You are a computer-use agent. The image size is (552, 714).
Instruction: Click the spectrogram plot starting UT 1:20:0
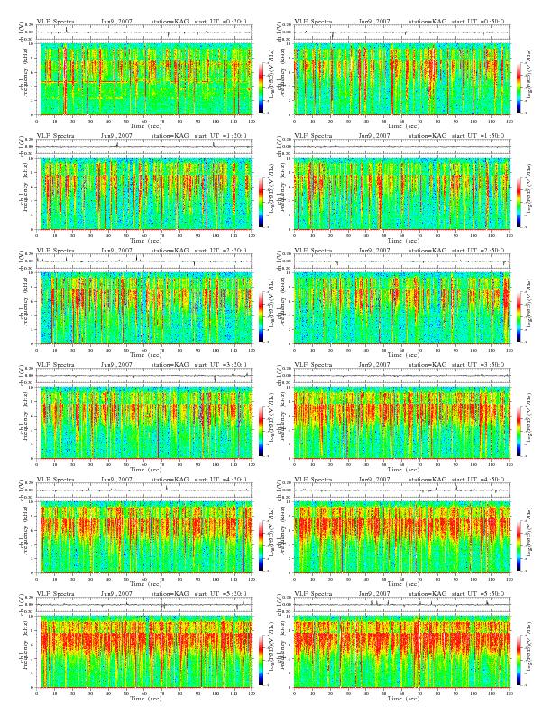(144, 194)
